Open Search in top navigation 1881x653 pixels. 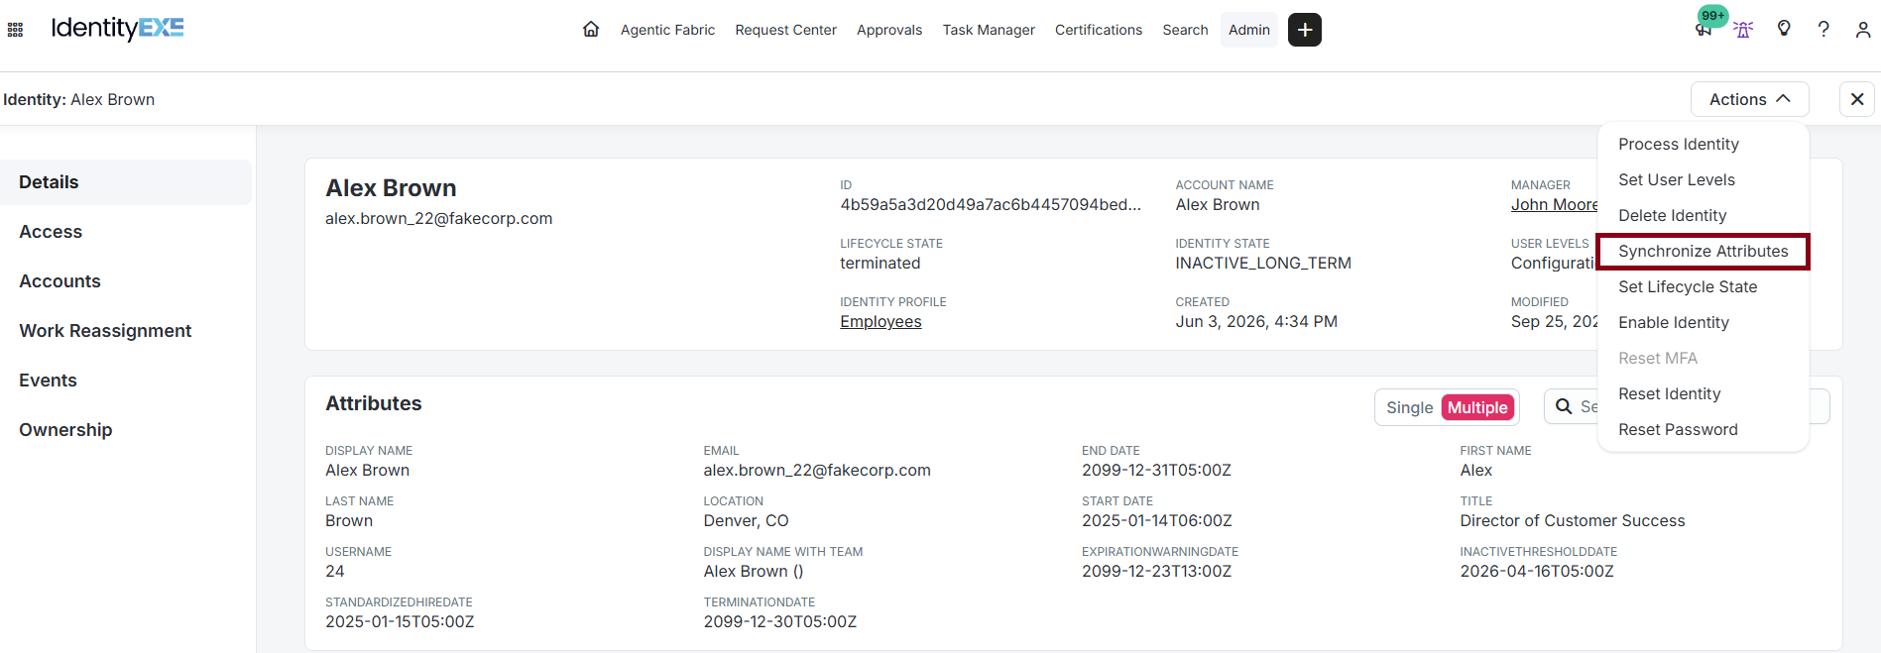click(x=1186, y=30)
